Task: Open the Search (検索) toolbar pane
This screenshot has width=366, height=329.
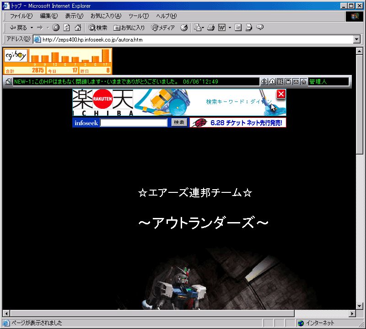Action: pos(98,28)
